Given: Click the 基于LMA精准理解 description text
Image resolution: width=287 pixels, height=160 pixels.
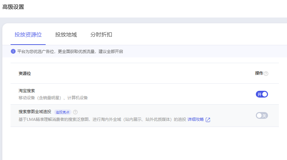Looking at the screenshot, I should tap(102, 119).
